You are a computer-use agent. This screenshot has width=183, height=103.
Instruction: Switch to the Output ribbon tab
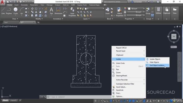point(58,5)
